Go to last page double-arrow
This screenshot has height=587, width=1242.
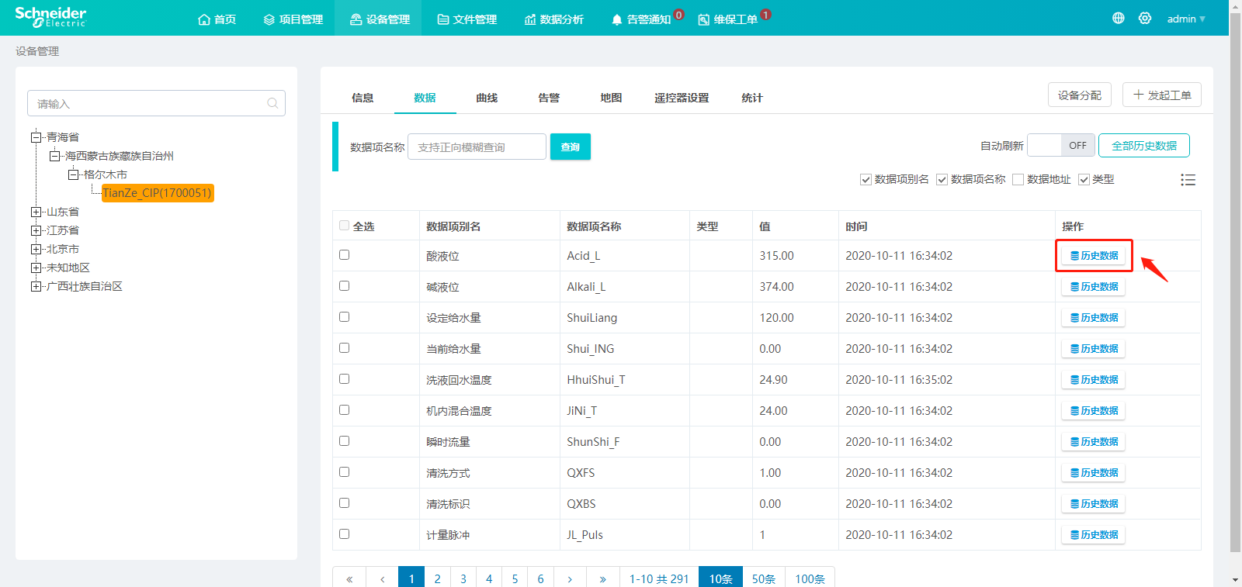(602, 578)
